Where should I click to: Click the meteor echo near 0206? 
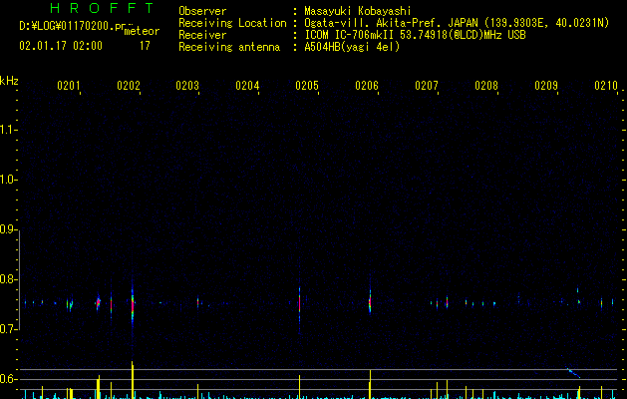[370, 302]
